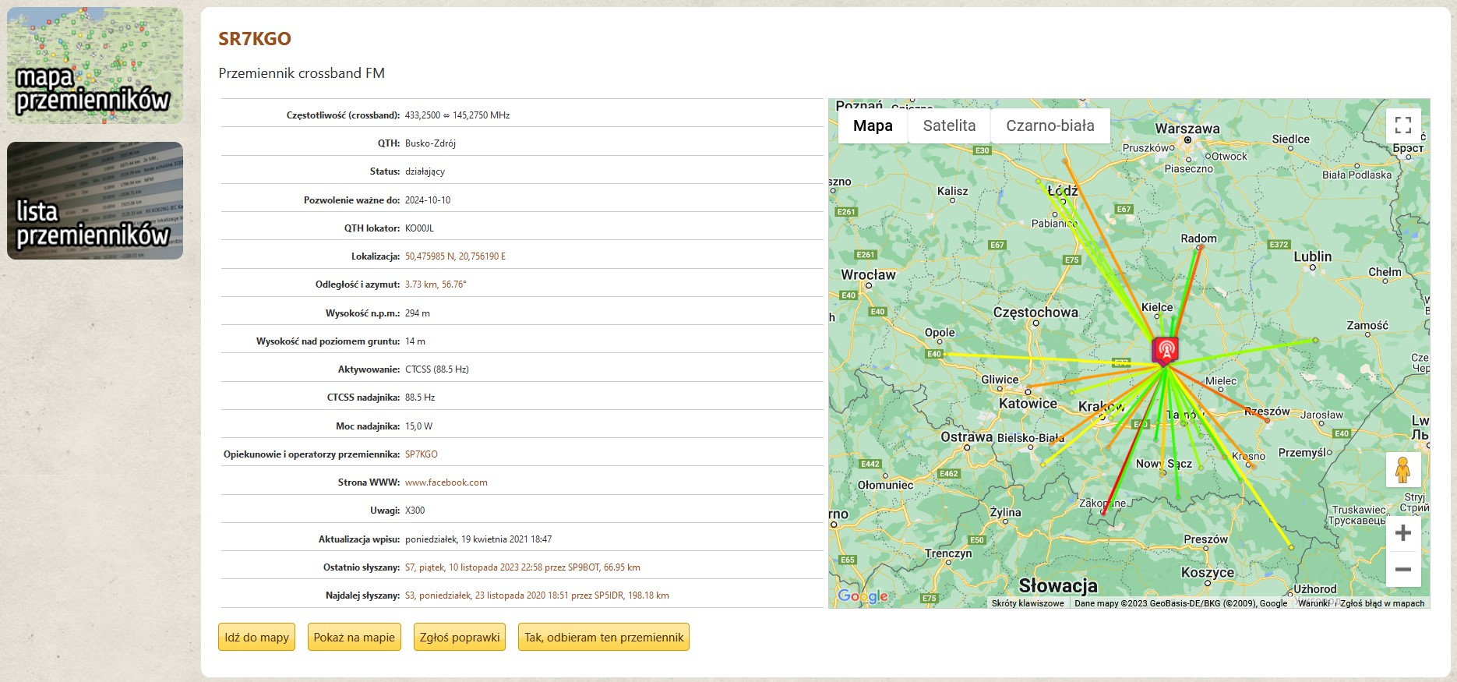1457x682 pixels.
Task: Click the Google logo on map
Action: tap(863, 596)
